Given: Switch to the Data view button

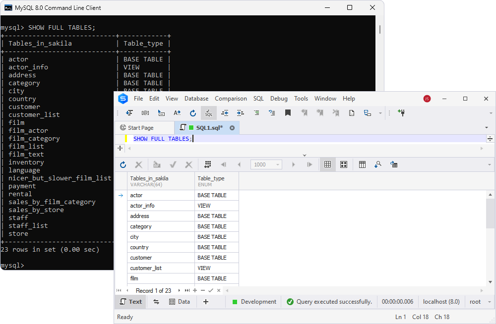Looking at the screenshot, I should coord(180,302).
